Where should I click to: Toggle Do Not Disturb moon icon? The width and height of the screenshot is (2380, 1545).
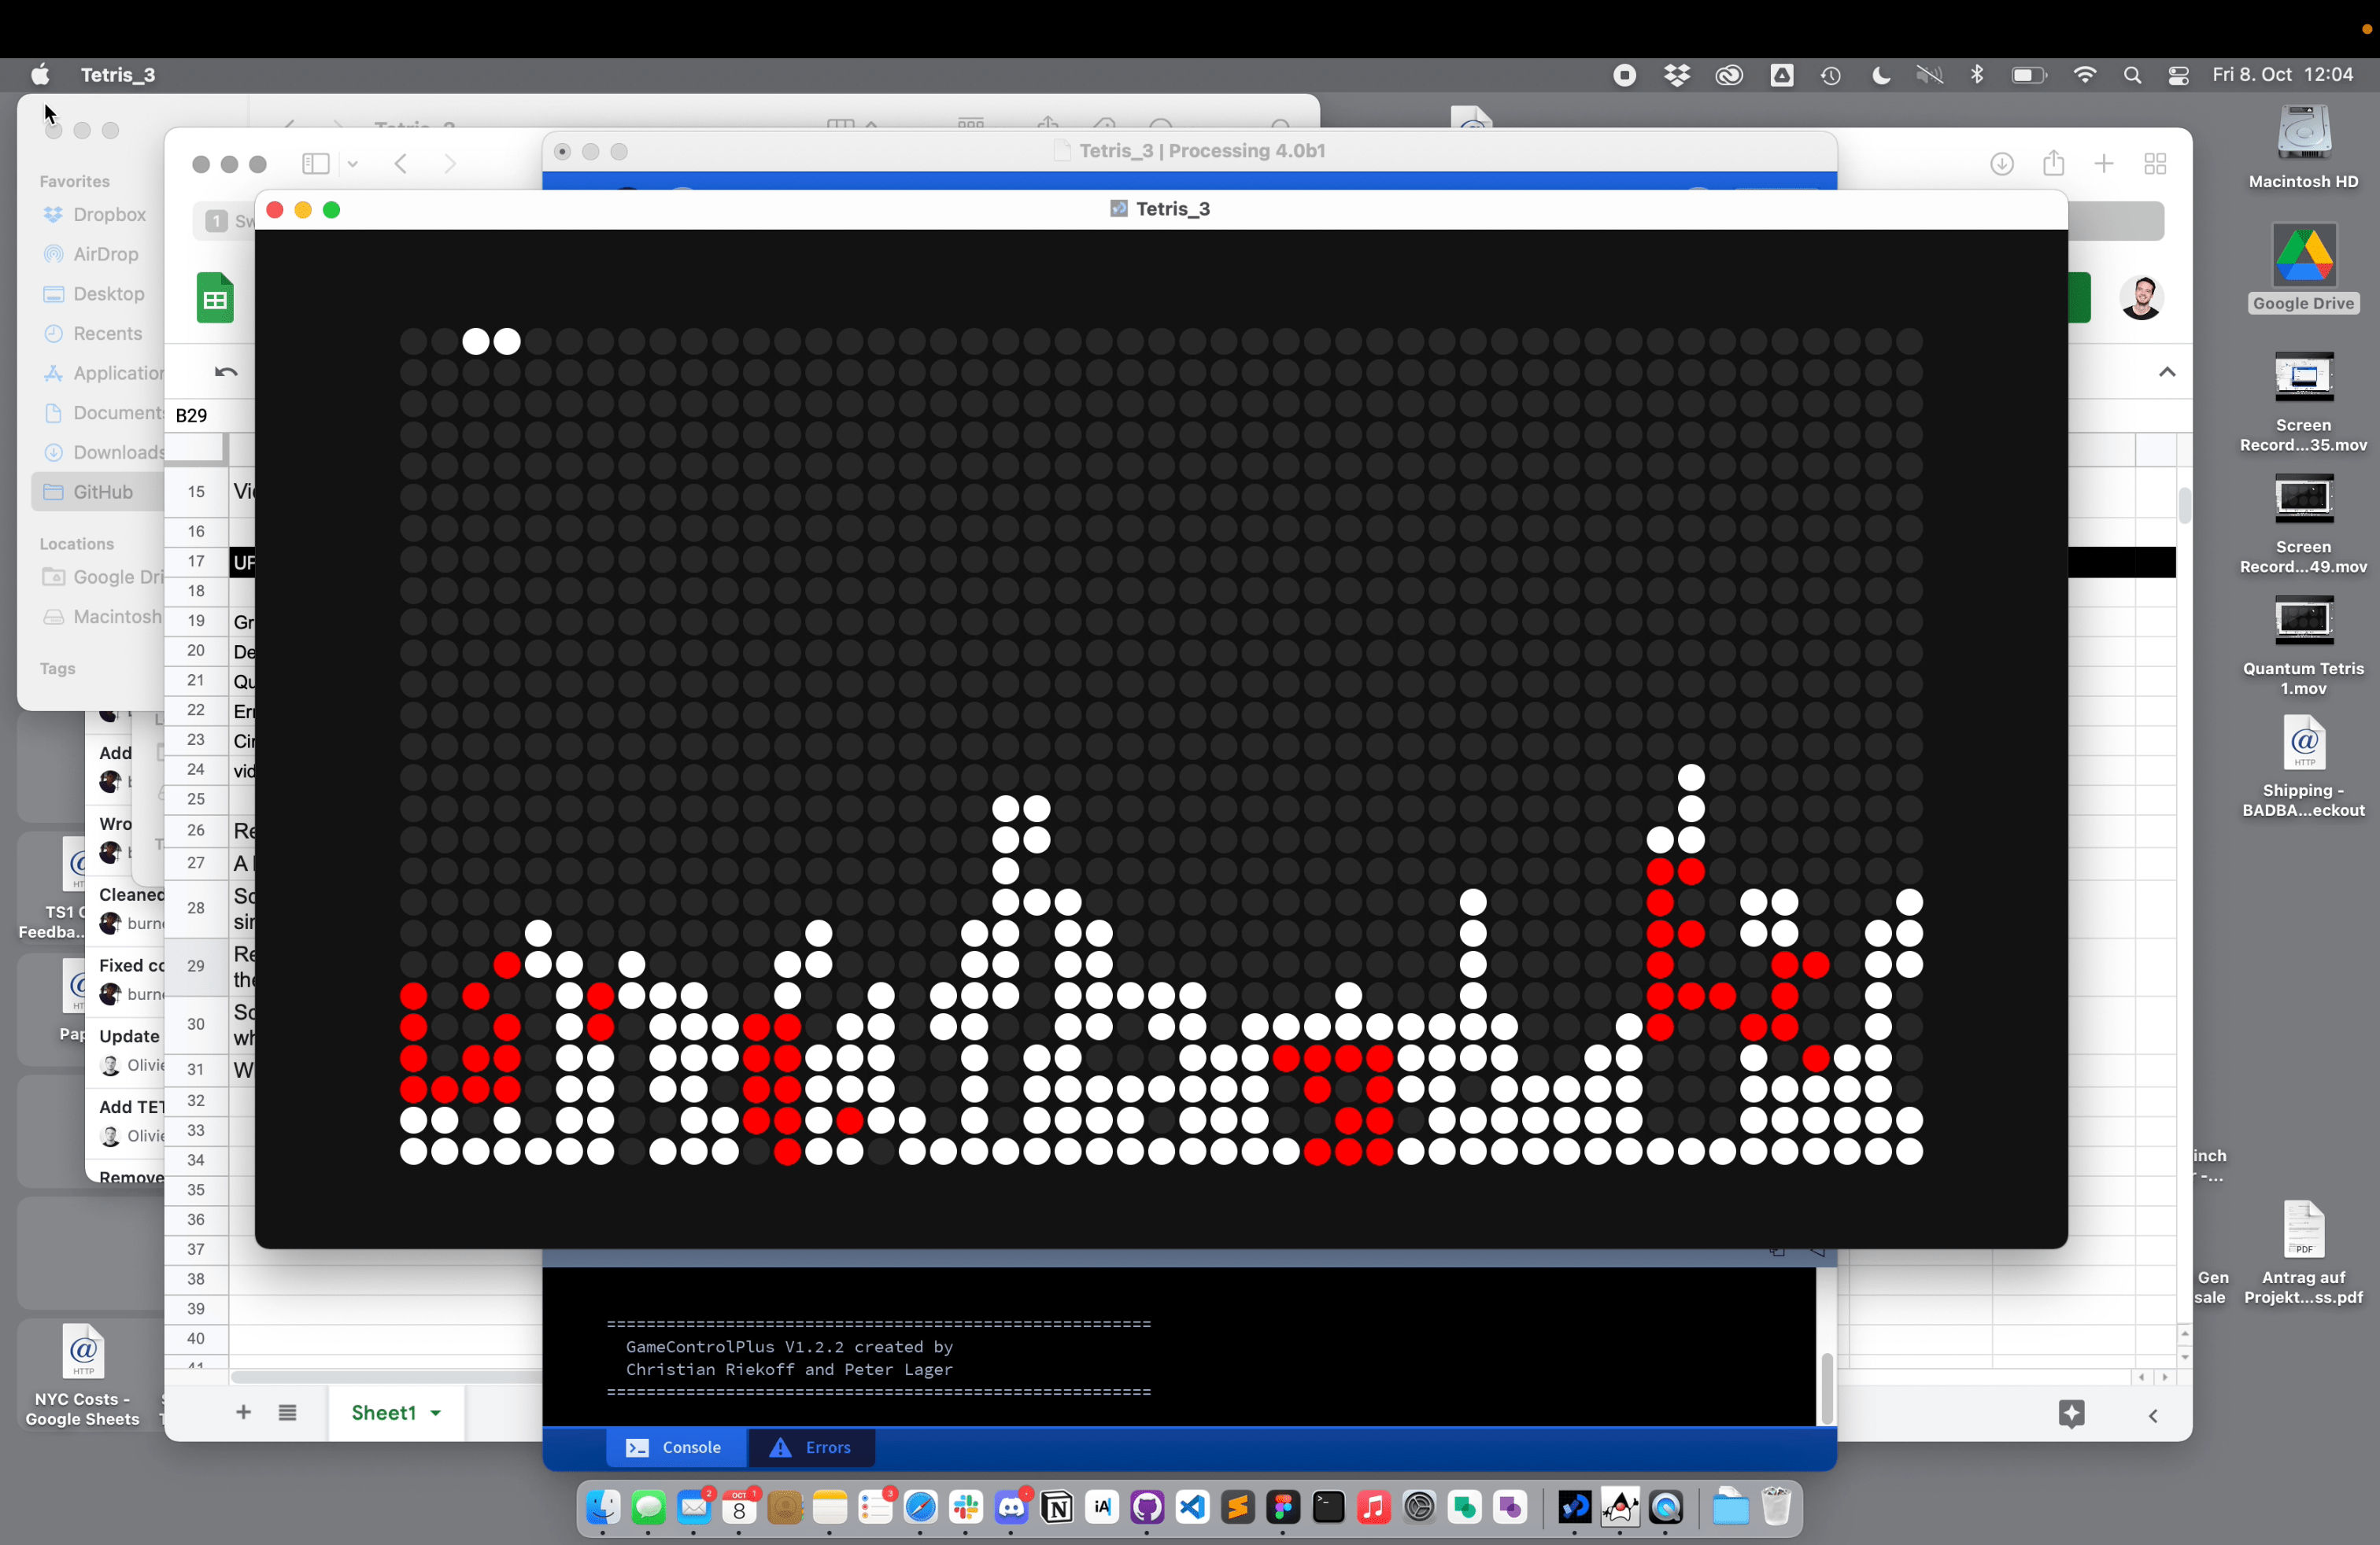tap(1880, 75)
